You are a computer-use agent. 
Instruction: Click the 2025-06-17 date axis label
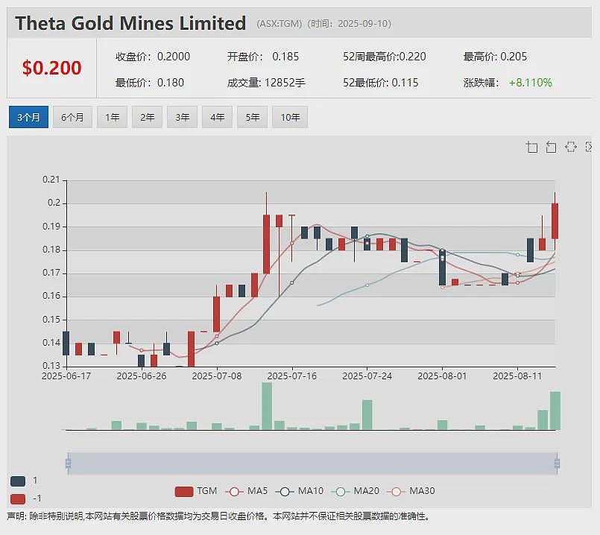[66, 376]
